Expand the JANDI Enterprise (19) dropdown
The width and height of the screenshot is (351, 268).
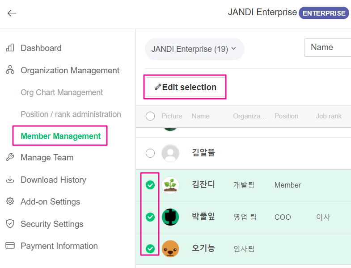pos(194,49)
